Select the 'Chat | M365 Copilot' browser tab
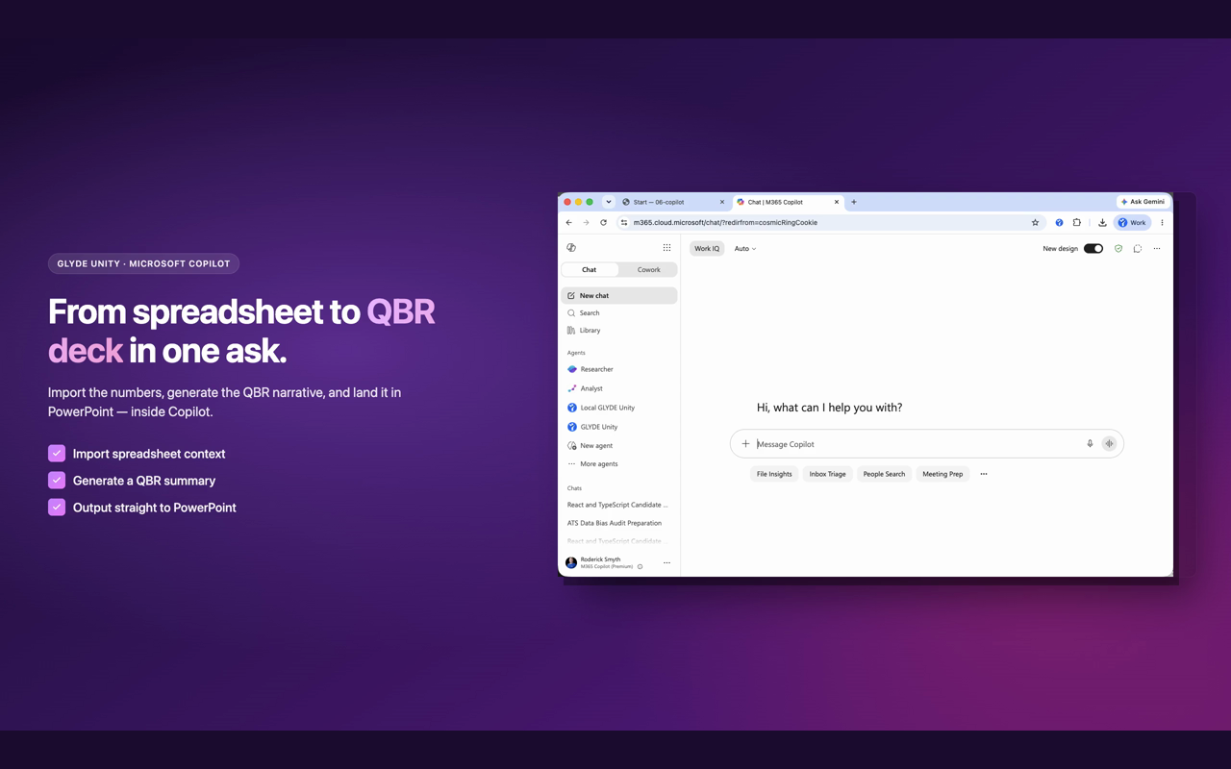Viewport: 1231px width, 769px height. pyautogui.click(x=787, y=202)
